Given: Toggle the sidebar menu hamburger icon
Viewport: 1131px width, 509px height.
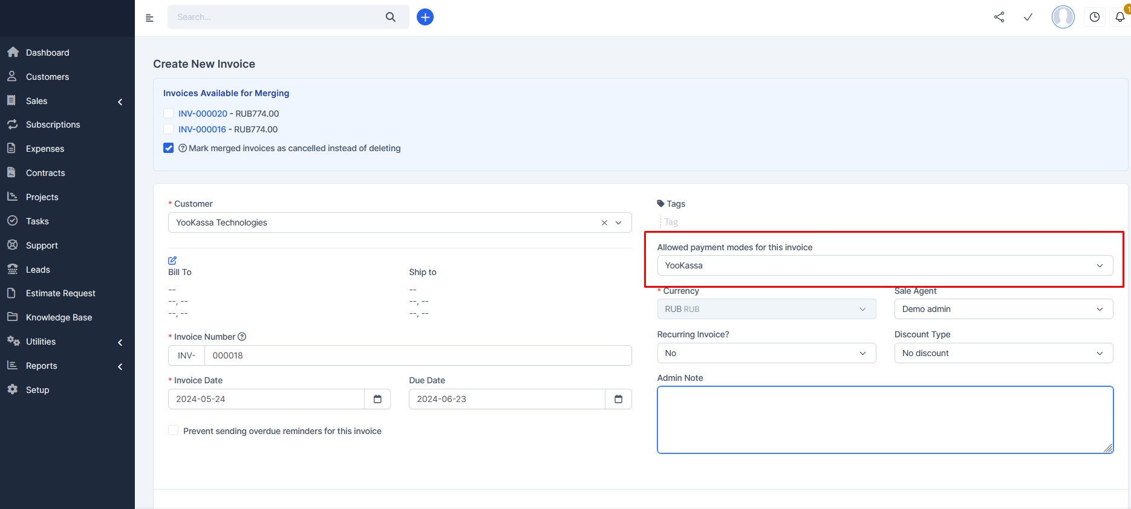Looking at the screenshot, I should click(149, 18).
